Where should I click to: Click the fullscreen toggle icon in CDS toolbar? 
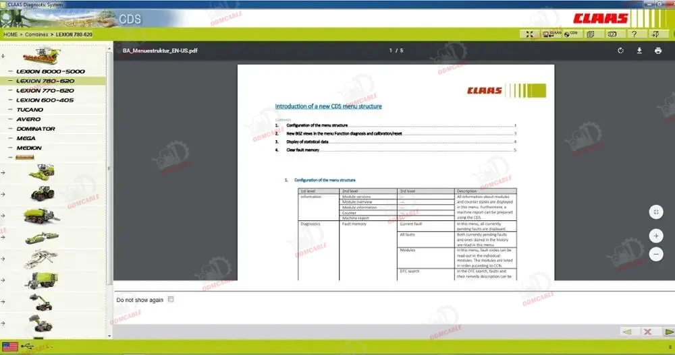[x=529, y=34]
